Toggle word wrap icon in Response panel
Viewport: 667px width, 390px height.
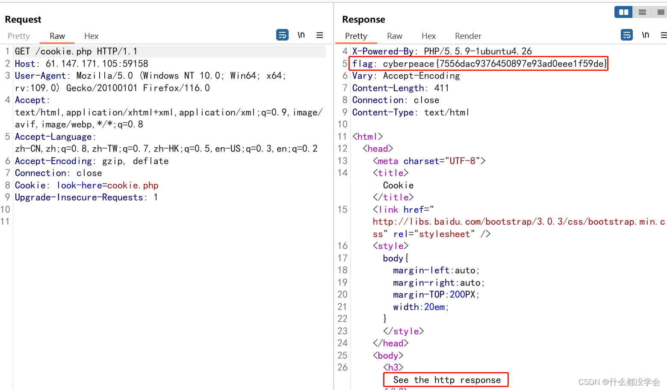pos(627,35)
